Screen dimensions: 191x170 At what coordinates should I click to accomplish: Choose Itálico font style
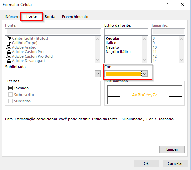[x=111, y=43]
